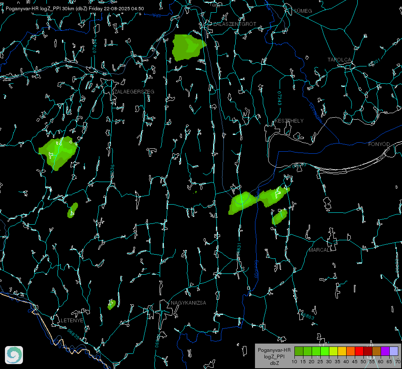Click the Poganyvar-HR legend label
Viewport: 402px width, 369px height.
pos(274,350)
